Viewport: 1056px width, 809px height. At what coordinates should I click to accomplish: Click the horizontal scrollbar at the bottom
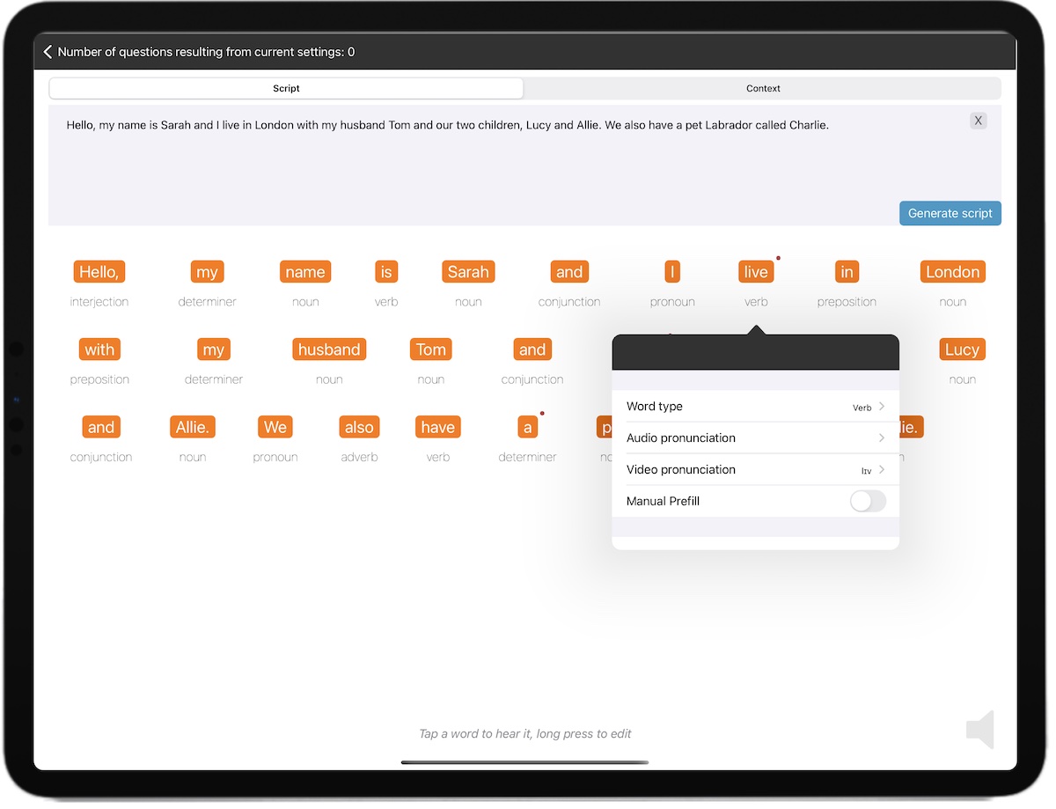pos(524,762)
